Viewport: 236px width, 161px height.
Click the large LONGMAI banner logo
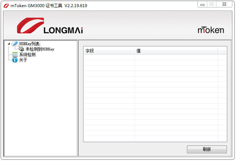click(x=50, y=25)
